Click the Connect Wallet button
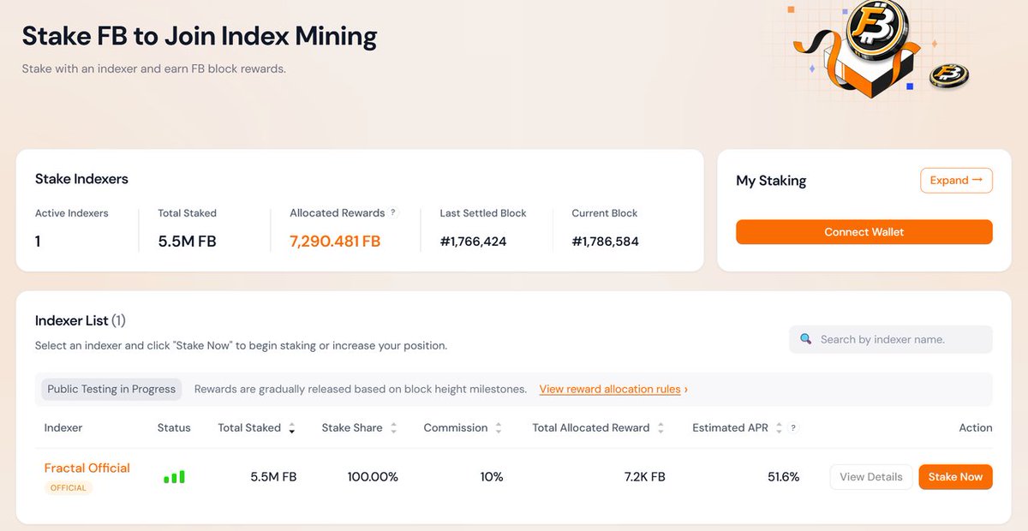Image resolution: width=1028 pixels, height=531 pixels. tap(864, 232)
